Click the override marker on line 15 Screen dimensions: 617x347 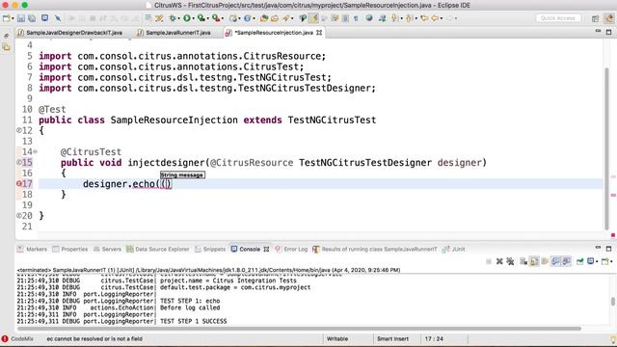click(x=18, y=162)
